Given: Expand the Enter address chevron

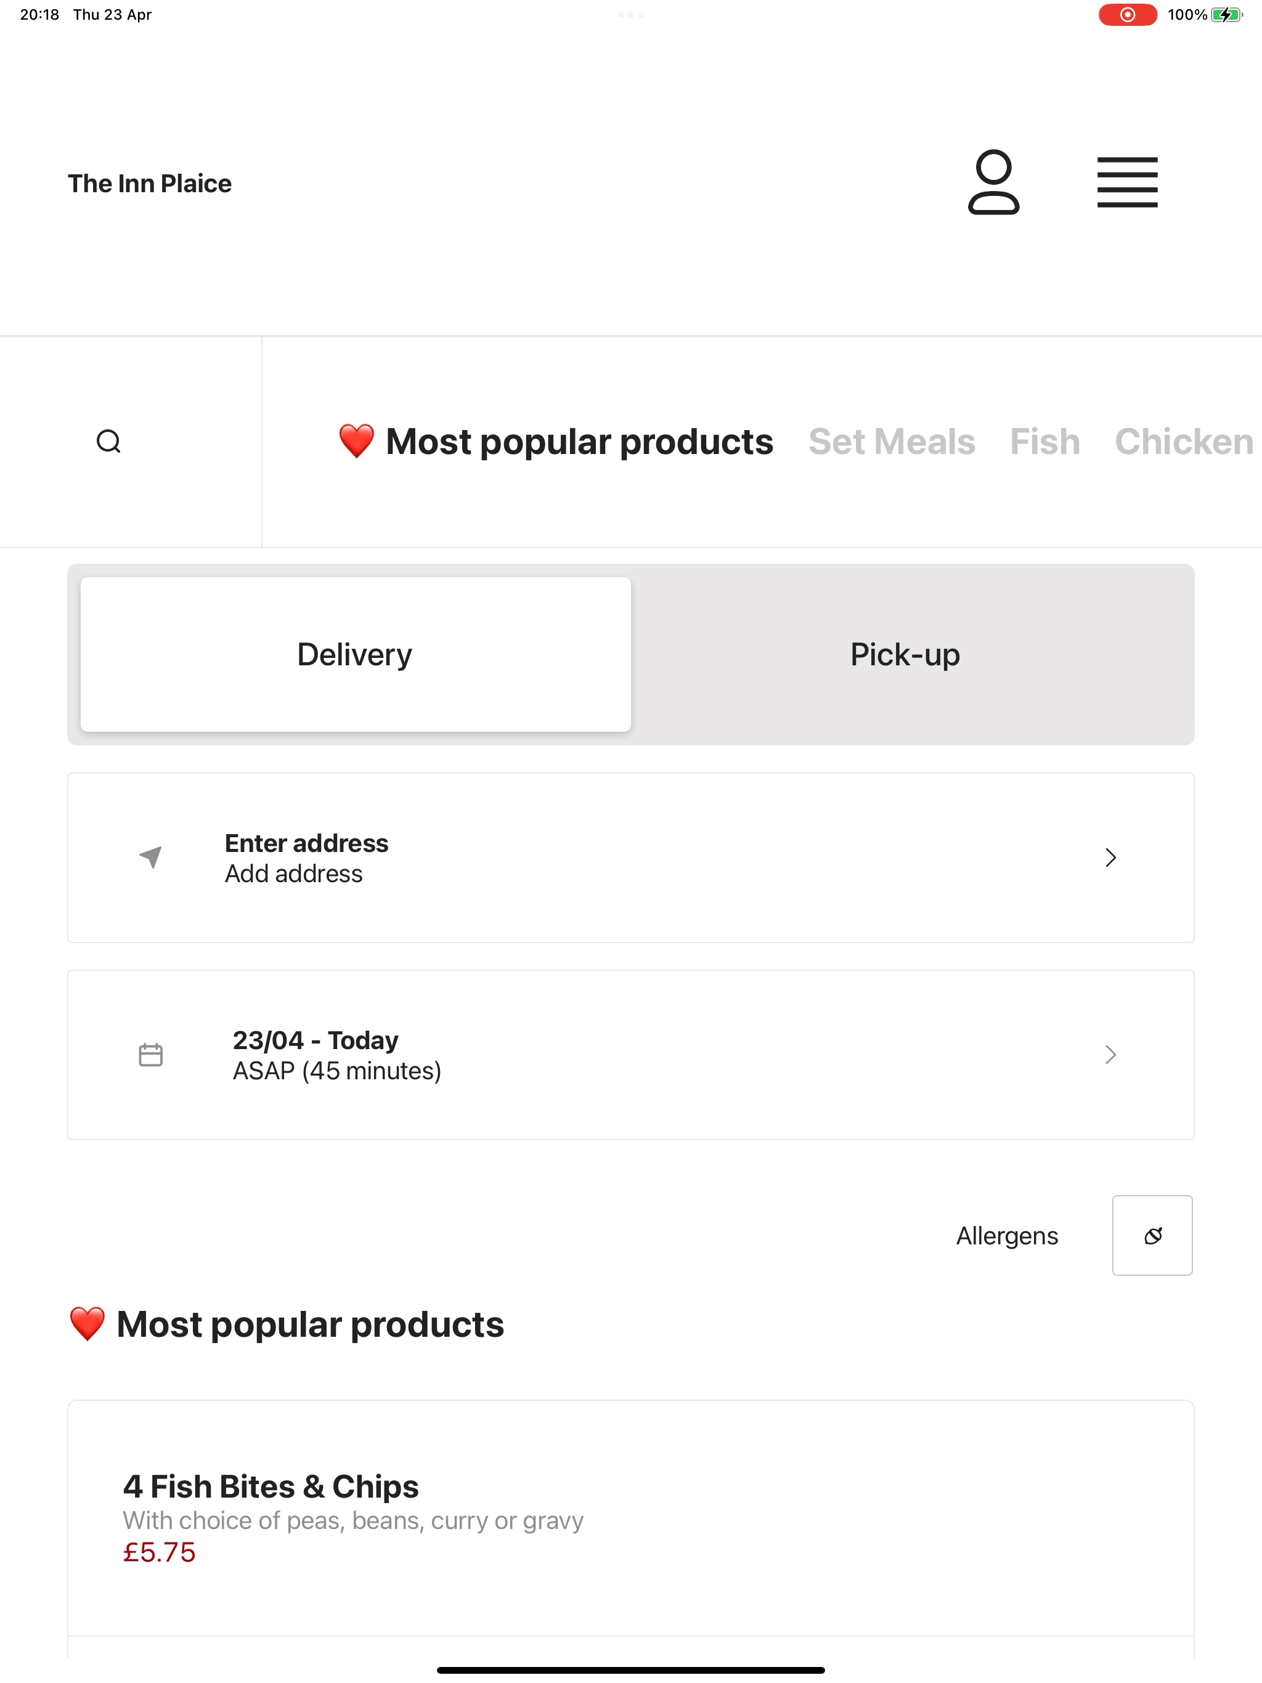Looking at the screenshot, I should click(x=1110, y=858).
